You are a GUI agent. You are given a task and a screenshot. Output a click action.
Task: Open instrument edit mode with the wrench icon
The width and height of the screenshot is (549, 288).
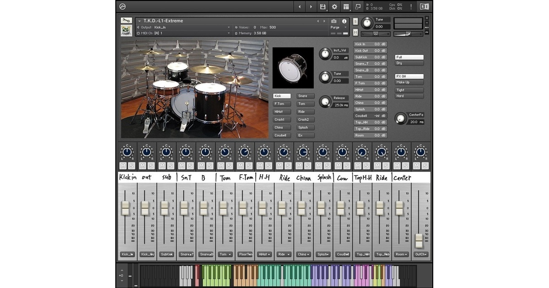coord(126,21)
